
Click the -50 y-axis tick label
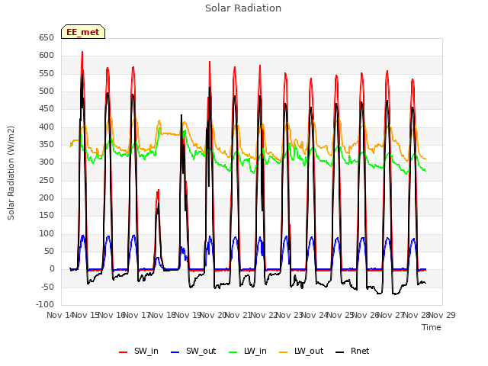tap(47, 287)
